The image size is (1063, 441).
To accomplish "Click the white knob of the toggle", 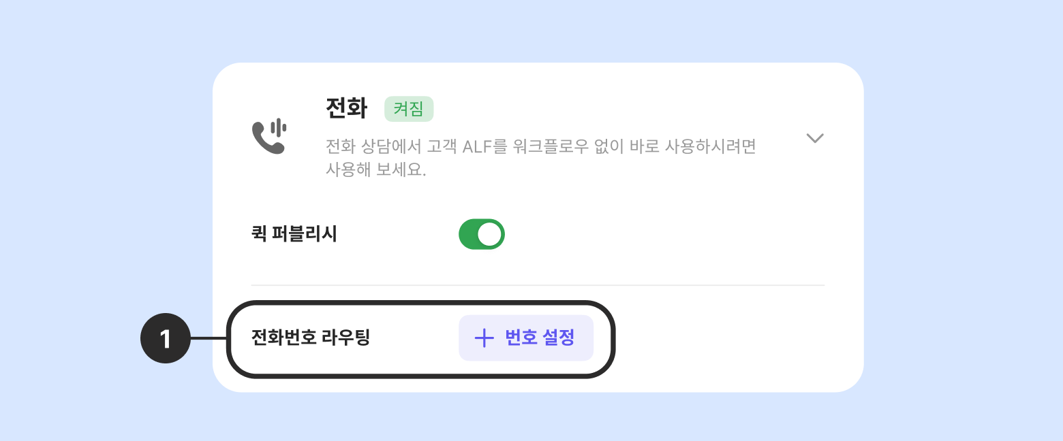I will point(489,234).
